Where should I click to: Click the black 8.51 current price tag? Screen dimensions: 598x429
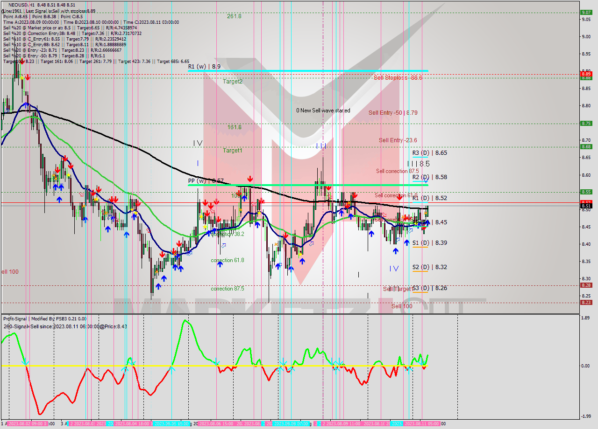click(x=586, y=206)
